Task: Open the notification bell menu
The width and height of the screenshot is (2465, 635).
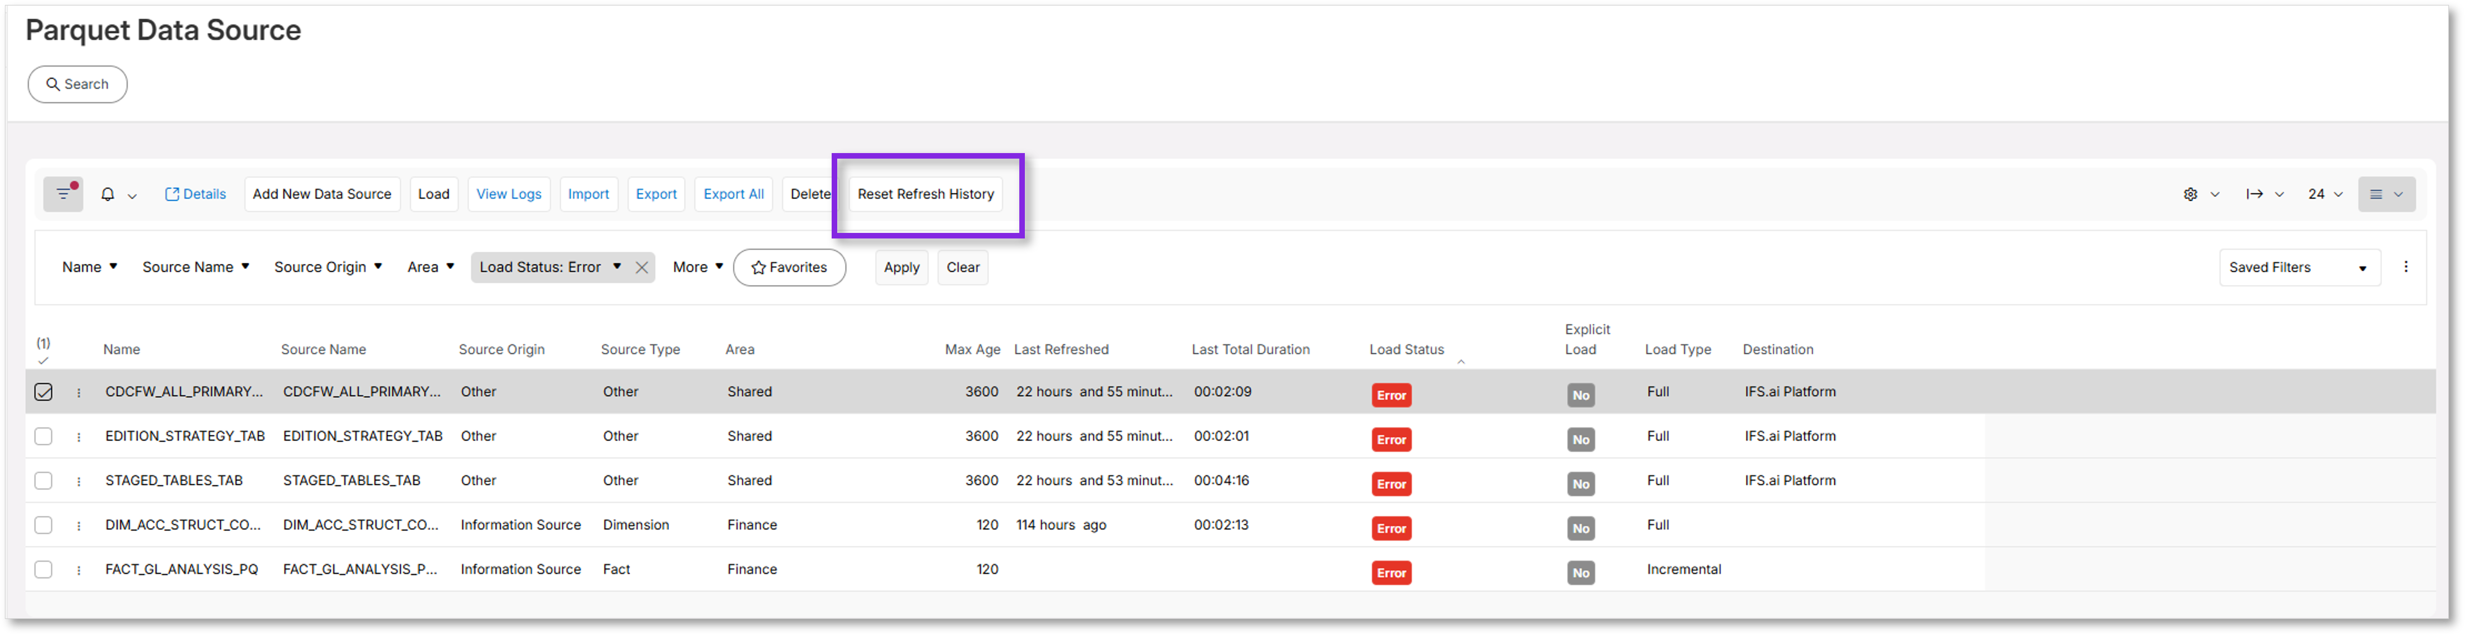Action: click(119, 194)
